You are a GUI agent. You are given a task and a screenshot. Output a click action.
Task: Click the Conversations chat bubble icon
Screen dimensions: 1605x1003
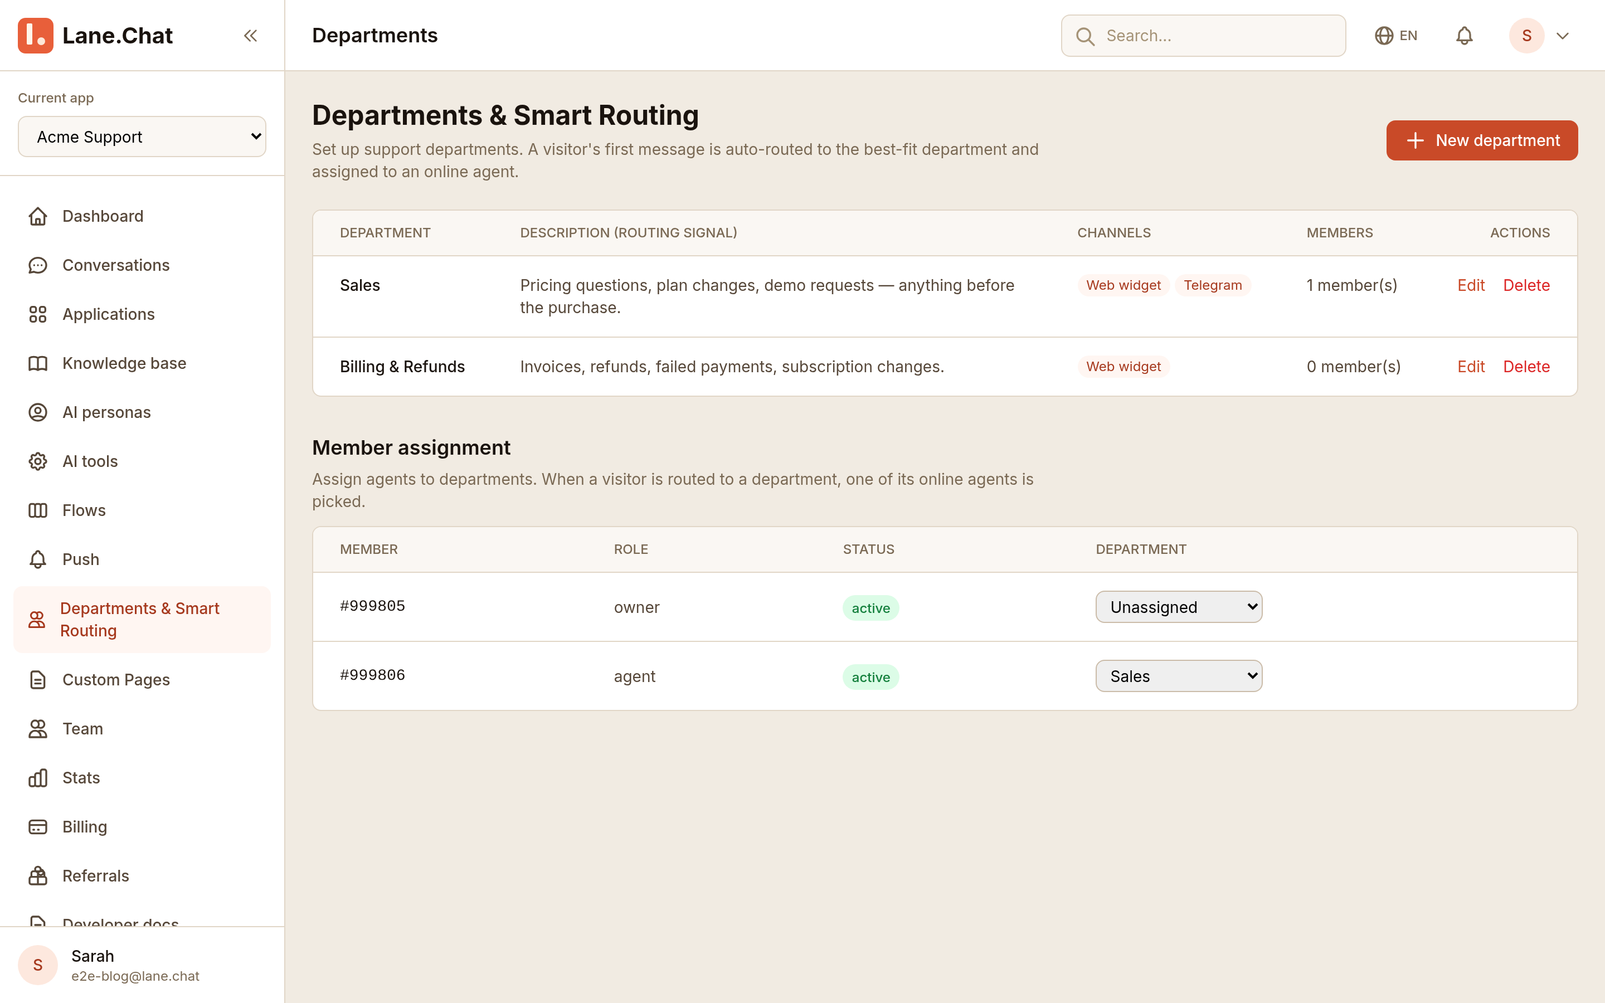click(x=38, y=265)
